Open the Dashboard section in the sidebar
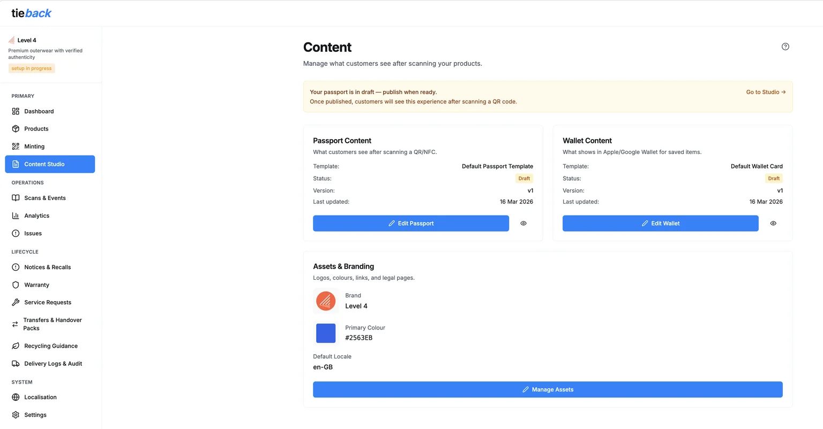This screenshot has height=429, width=823. coord(39,111)
